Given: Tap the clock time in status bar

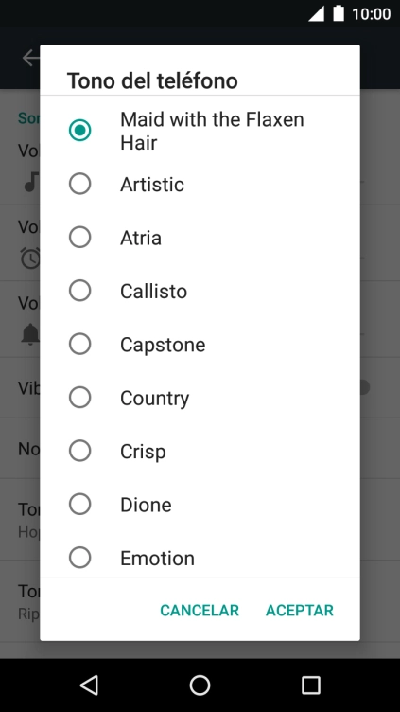Looking at the screenshot, I should click(371, 14).
